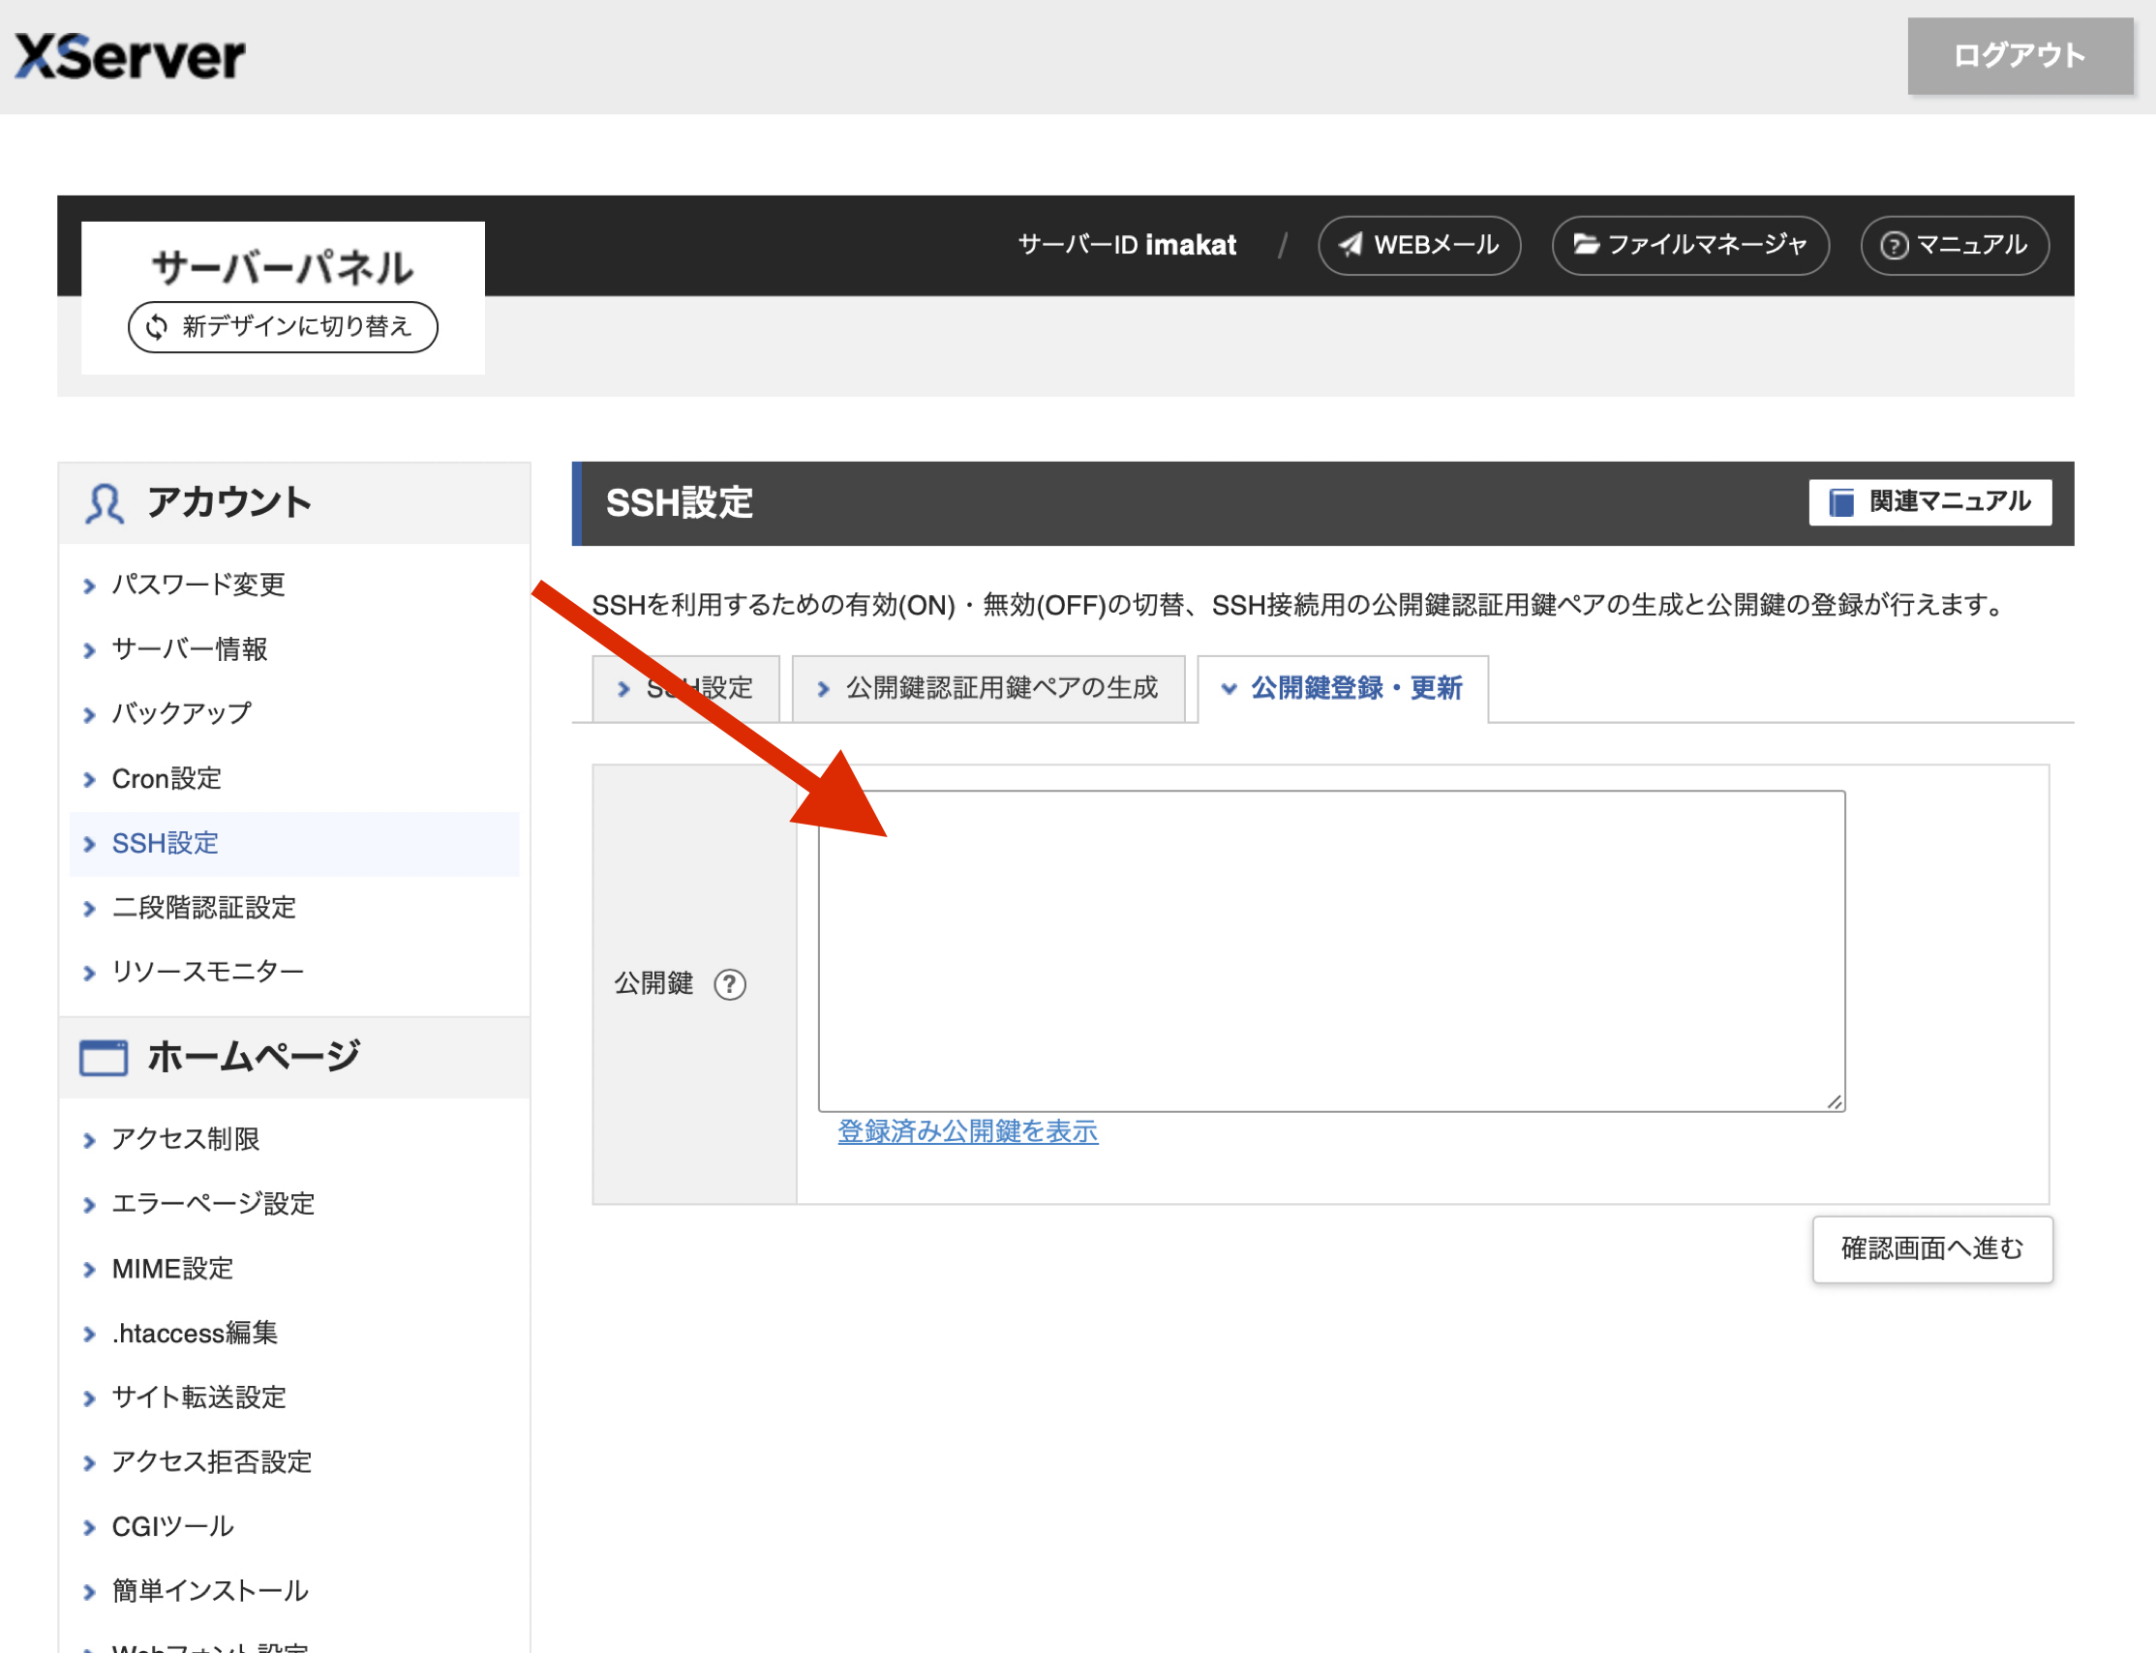The width and height of the screenshot is (2156, 1653).
Task: Open .htaccess編集 in the sidebar
Action: pyautogui.click(x=194, y=1333)
